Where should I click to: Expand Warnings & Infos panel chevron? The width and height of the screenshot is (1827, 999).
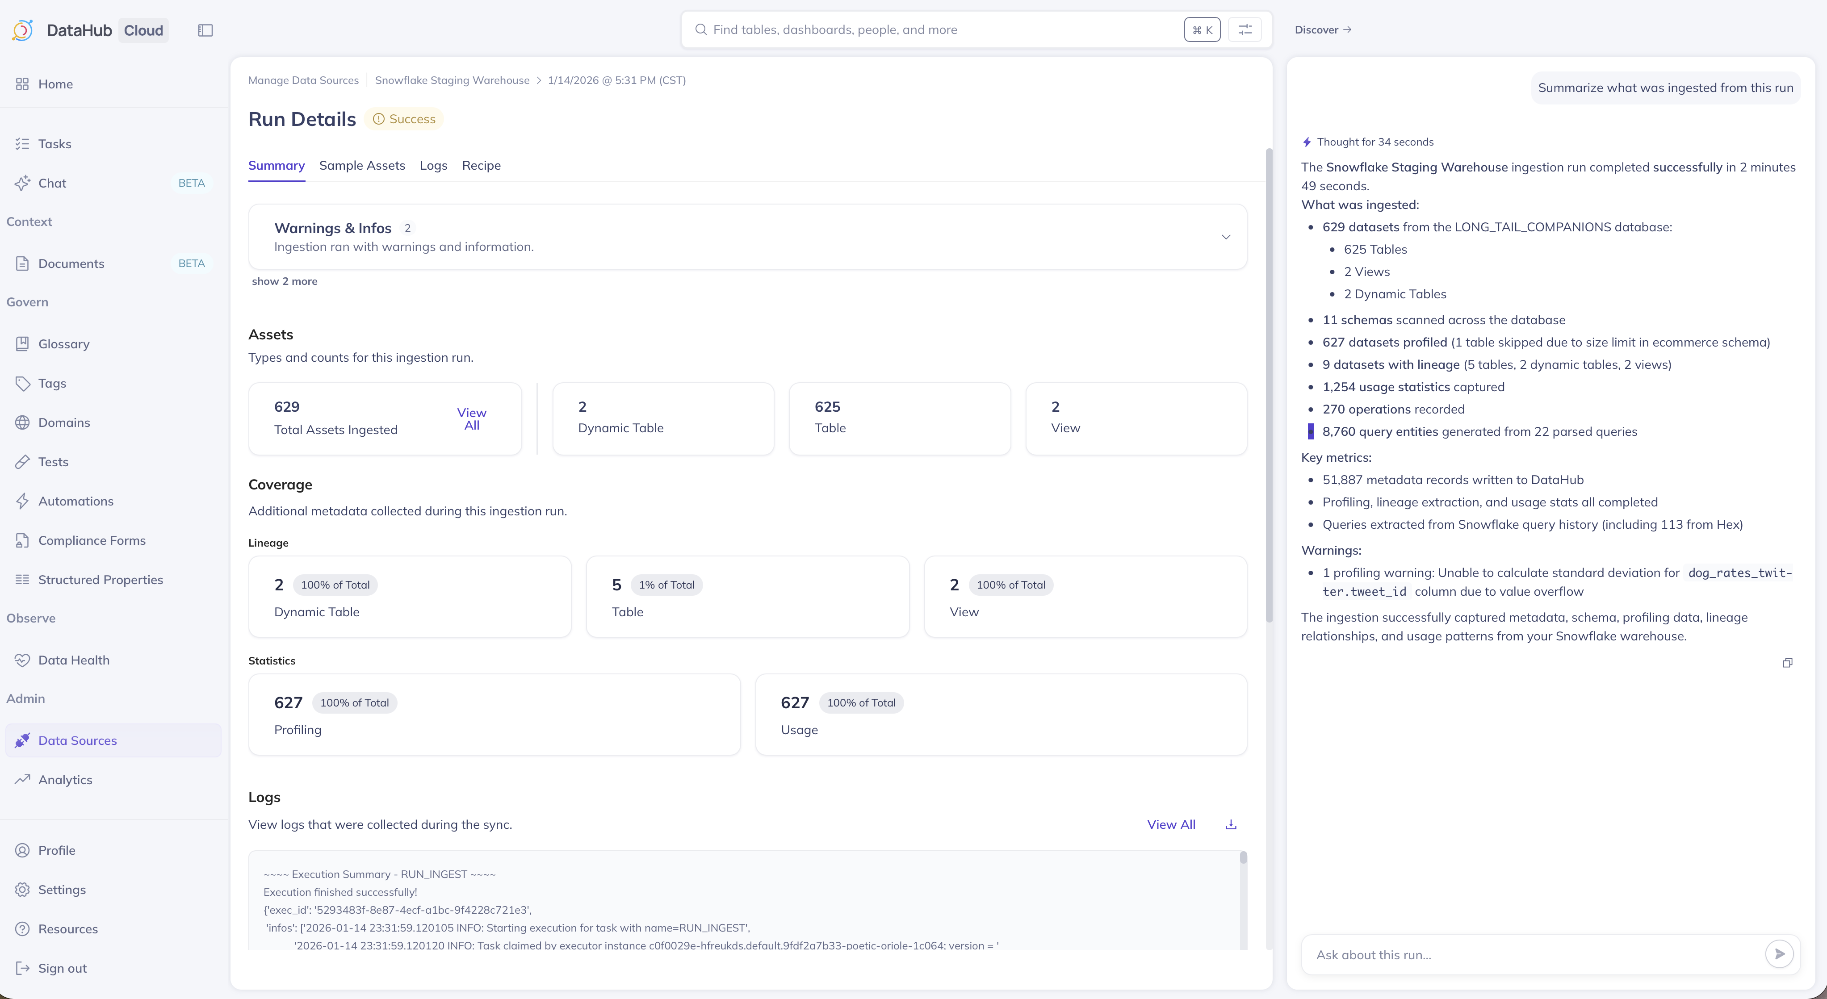[1226, 237]
